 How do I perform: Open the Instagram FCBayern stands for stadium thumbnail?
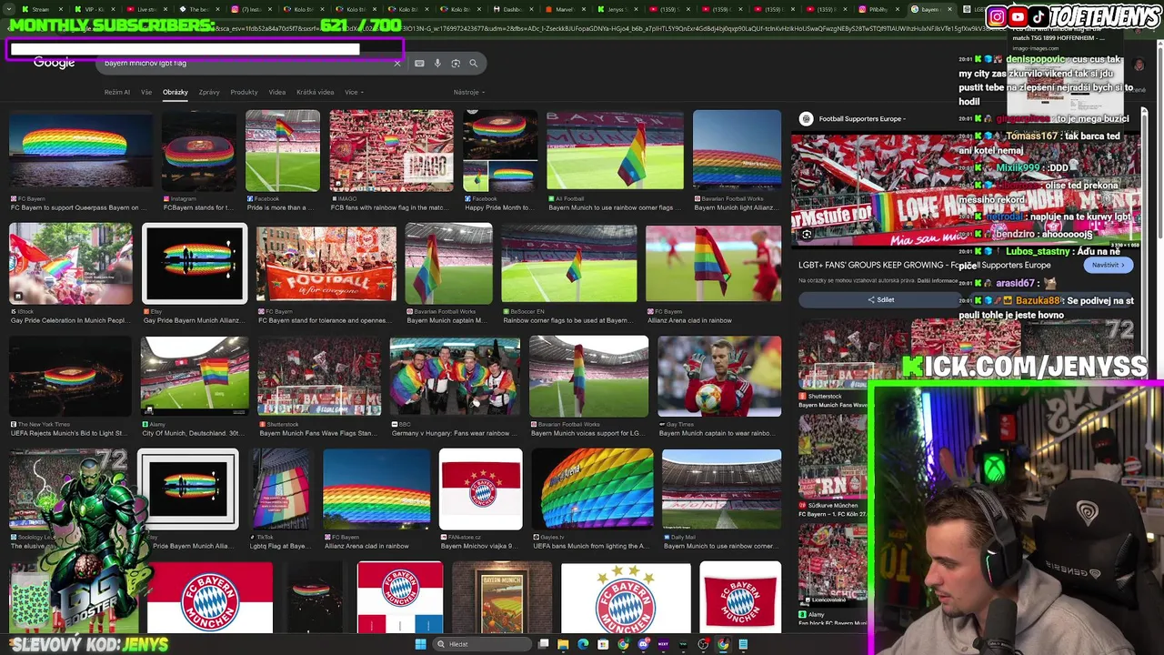199,149
